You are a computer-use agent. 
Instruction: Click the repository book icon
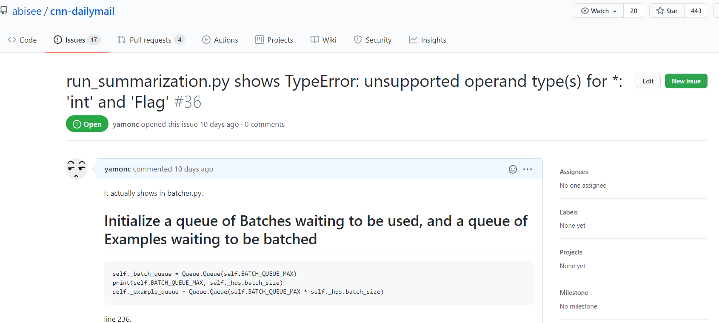coord(3,10)
